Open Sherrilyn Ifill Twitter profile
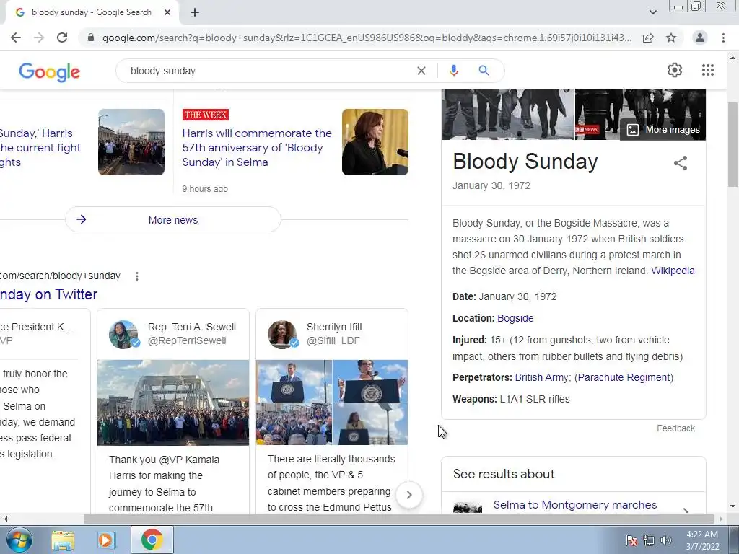The height and width of the screenshot is (554, 739). pos(334,327)
